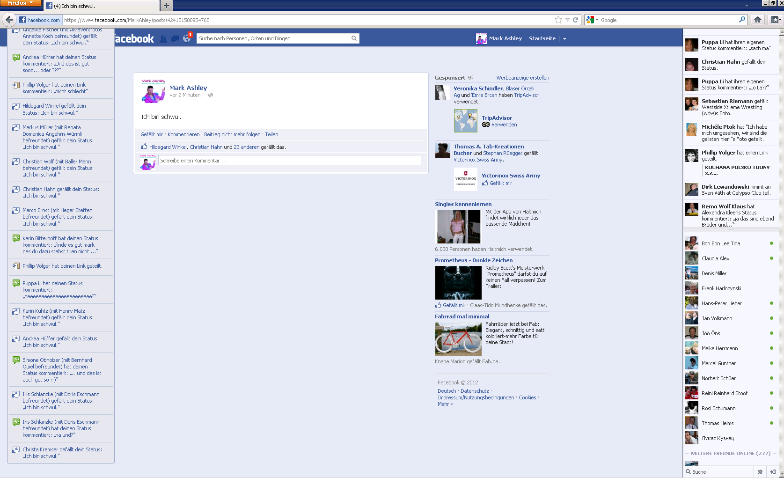The width and height of the screenshot is (784, 478).
Task: Click the chat Suche field
Action: (x=720, y=472)
